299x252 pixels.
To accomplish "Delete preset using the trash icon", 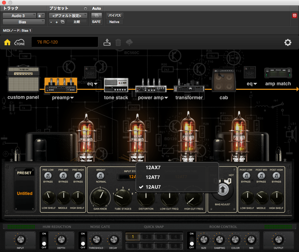I will [118, 42].
